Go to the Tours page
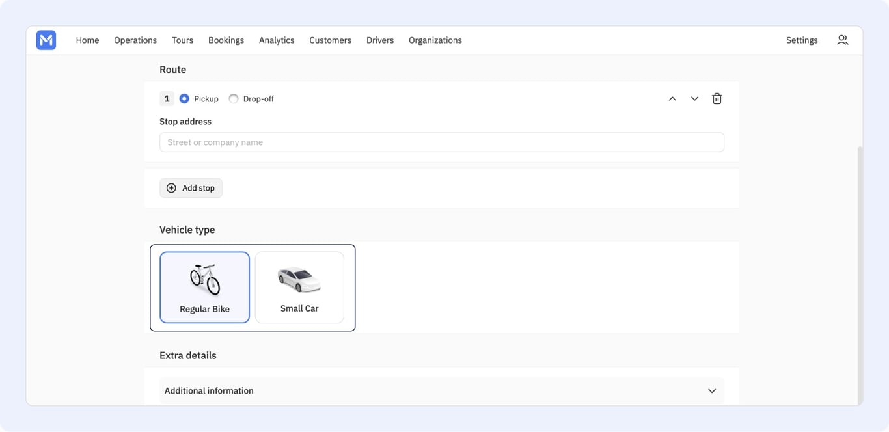This screenshot has height=432, width=889. click(182, 40)
